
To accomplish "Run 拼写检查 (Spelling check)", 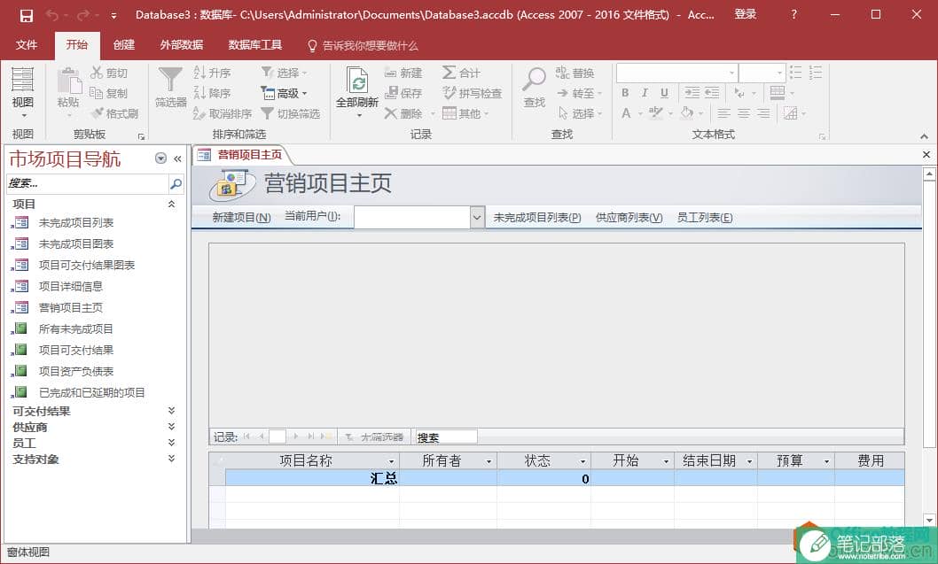I will pyautogui.click(x=472, y=93).
